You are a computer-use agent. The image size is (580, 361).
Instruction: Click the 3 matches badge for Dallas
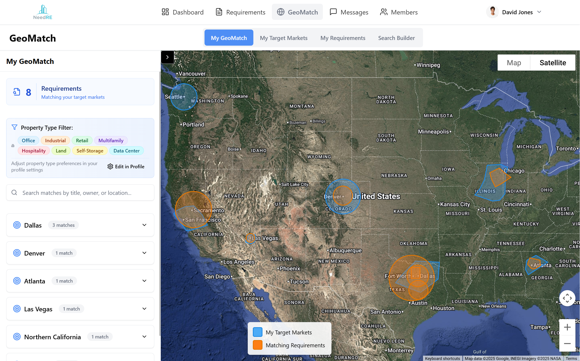pyautogui.click(x=63, y=225)
